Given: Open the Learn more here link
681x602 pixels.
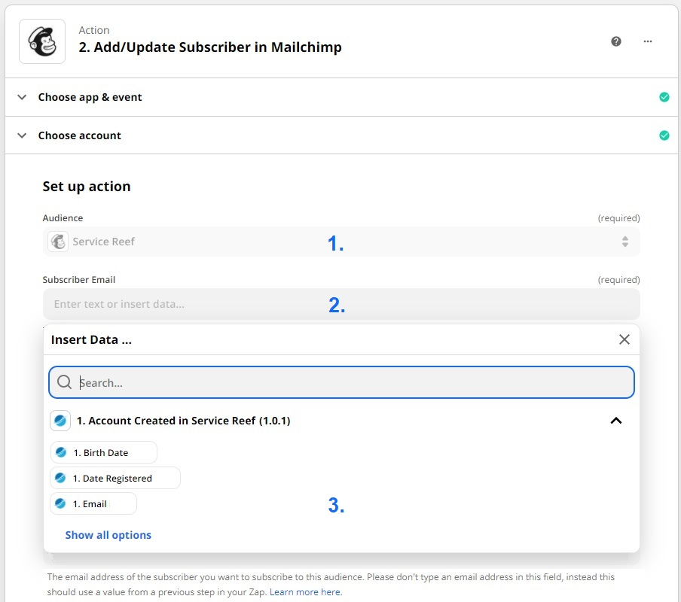Looking at the screenshot, I should point(306,591).
